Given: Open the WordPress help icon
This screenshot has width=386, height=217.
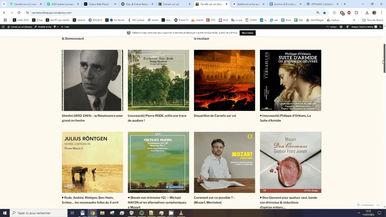Looking at the screenshot, I should (x=341, y=27).
